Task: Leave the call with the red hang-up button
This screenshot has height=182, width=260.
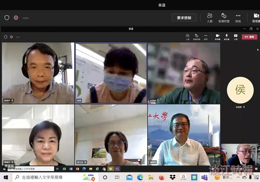Action: click(x=250, y=37)
